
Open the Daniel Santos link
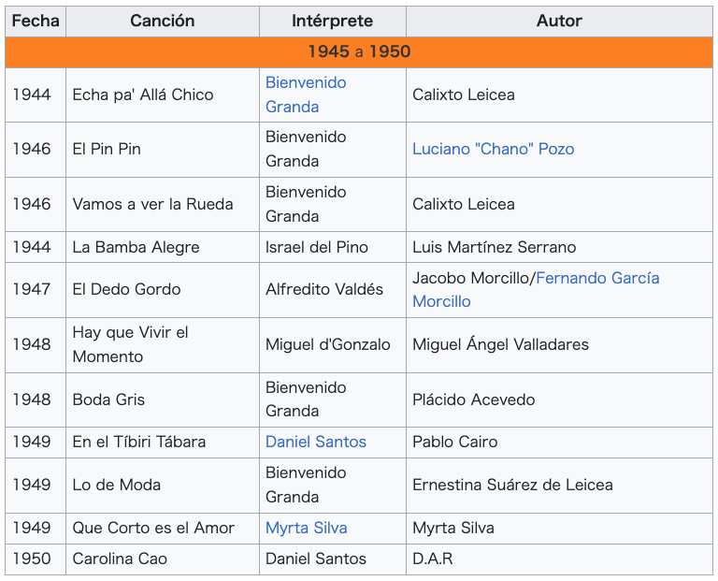[316, 443]
